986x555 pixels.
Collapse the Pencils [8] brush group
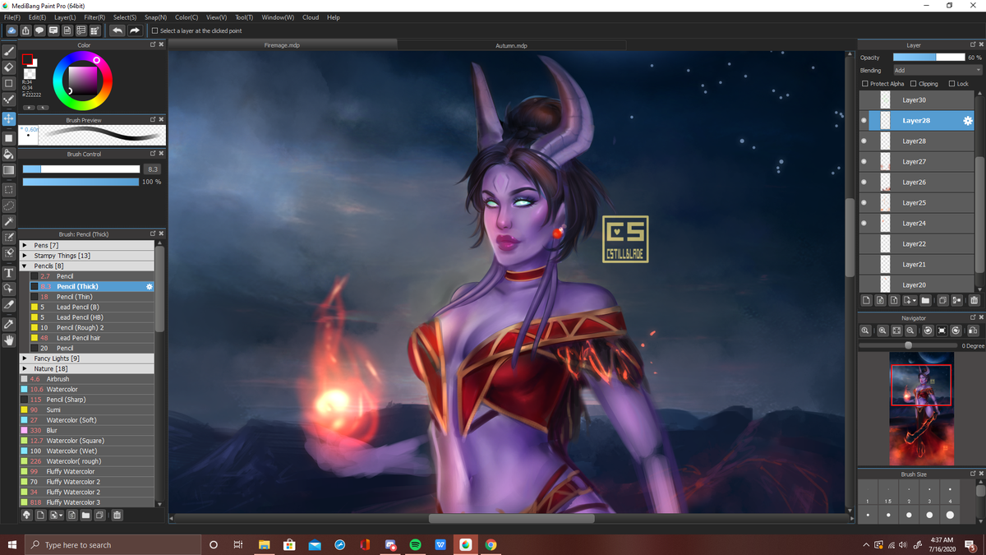click(25, 266)
